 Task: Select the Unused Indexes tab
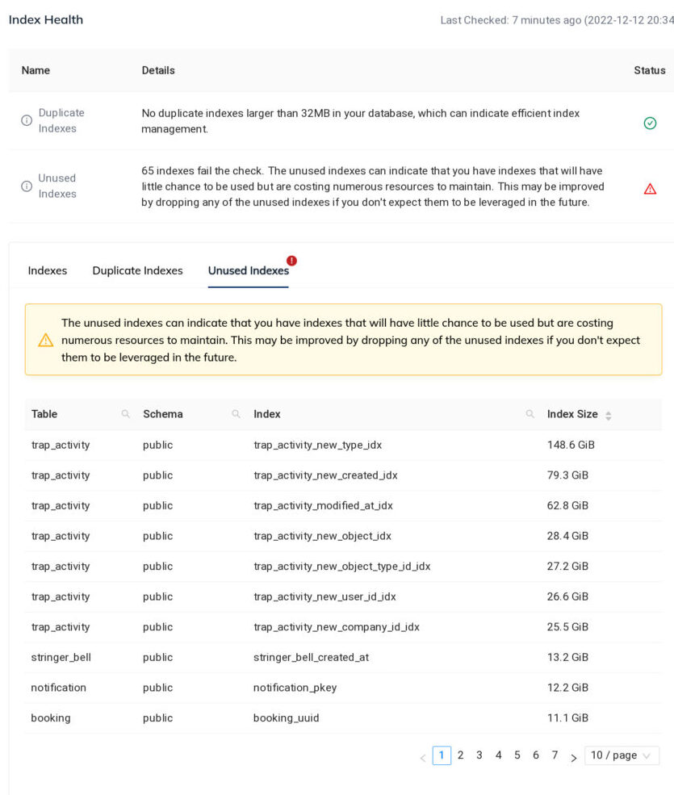click(x=249, y=270)
